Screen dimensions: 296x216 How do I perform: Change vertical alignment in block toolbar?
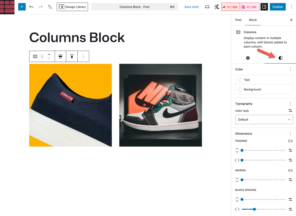click(72, 56)
